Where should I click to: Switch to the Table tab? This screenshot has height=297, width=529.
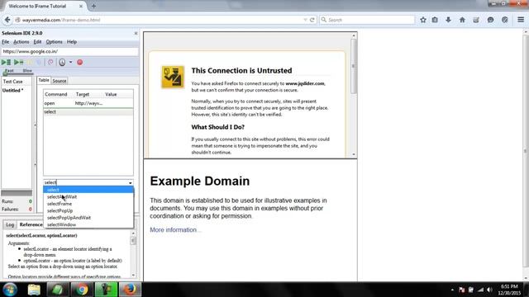pos(44,80)
